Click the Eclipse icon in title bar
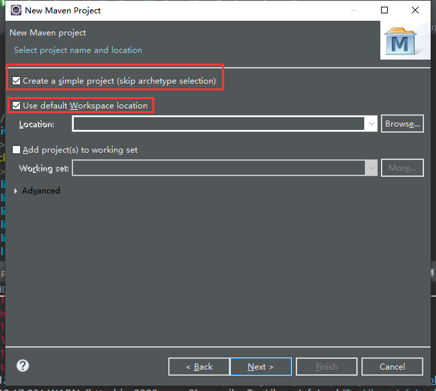This screenshot has width=436, height=391. [x=16, y=10]
